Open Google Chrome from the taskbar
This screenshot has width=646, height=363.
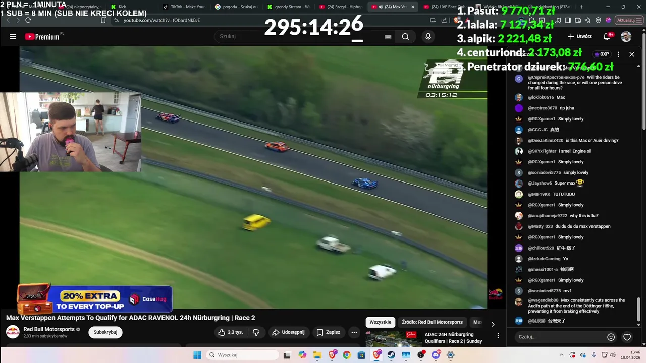click(x=346, y=355)
